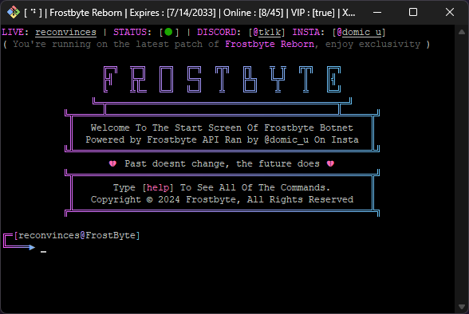The width and height of the screenshot is (469, 314).
Task: Click the pink 'help' command text
Action: tap(158, 187)
